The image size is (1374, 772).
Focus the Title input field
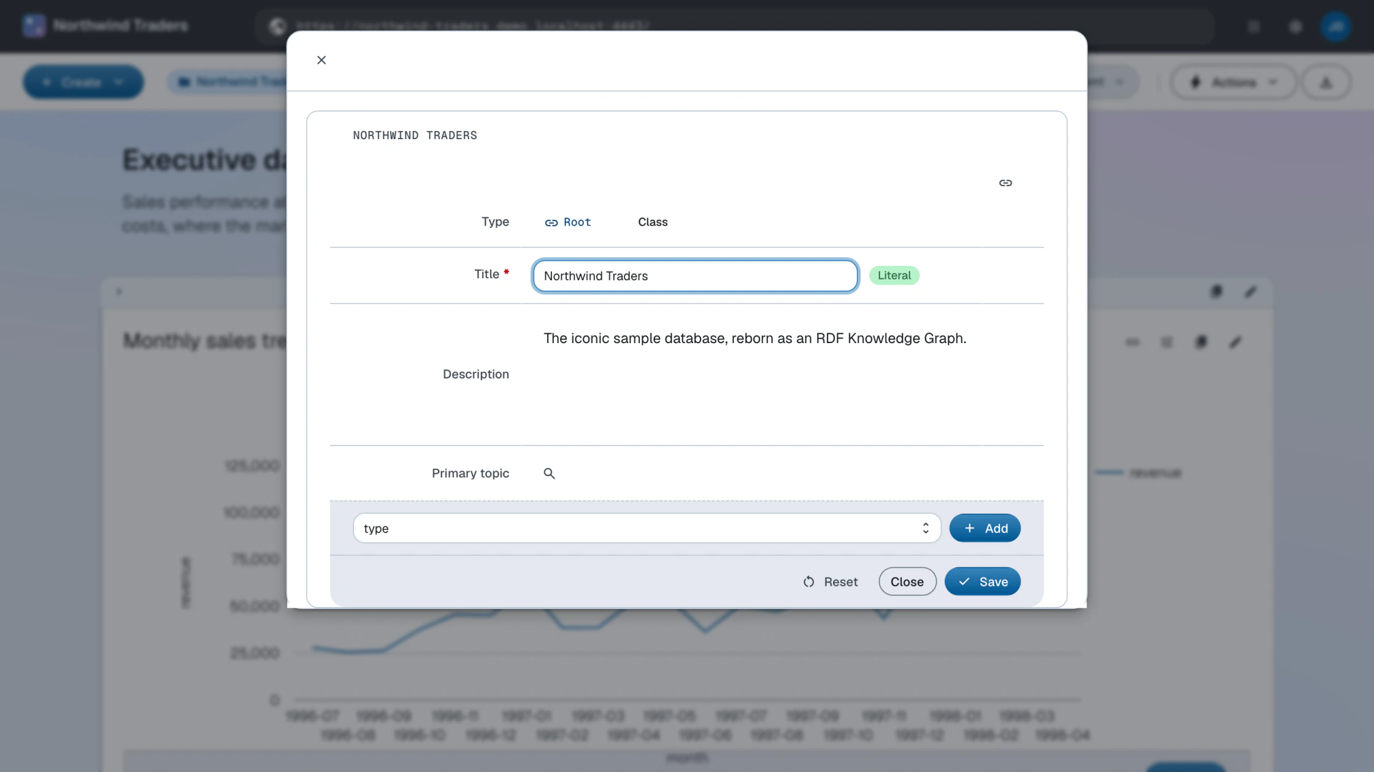pos(695,276)
